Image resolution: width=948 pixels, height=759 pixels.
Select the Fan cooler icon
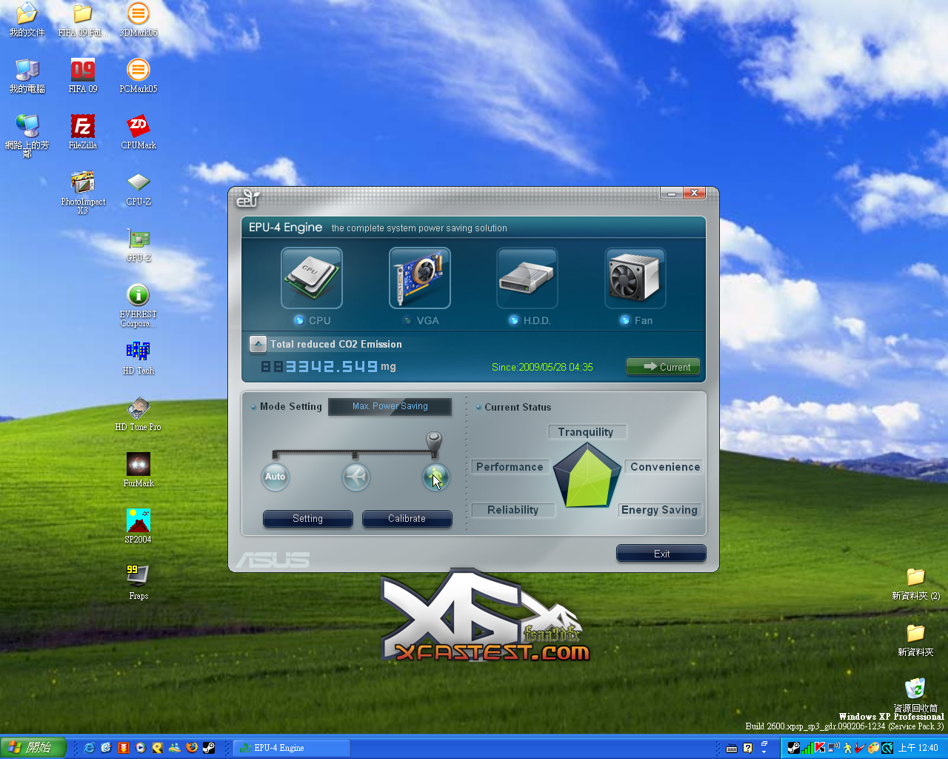tap(635, 278)
